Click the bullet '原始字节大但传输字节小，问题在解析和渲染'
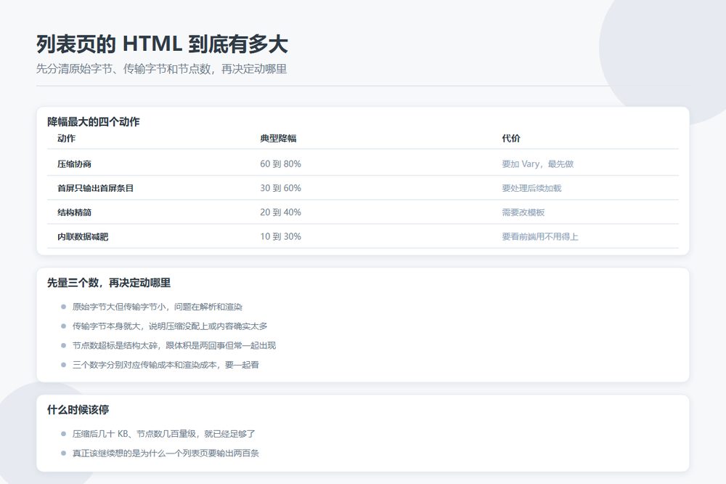Viewport: 726px width, 484px height. 158,307
